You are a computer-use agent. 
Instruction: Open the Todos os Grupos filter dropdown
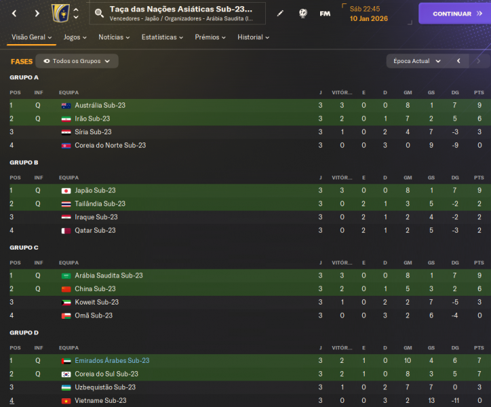tap(77, 61)
